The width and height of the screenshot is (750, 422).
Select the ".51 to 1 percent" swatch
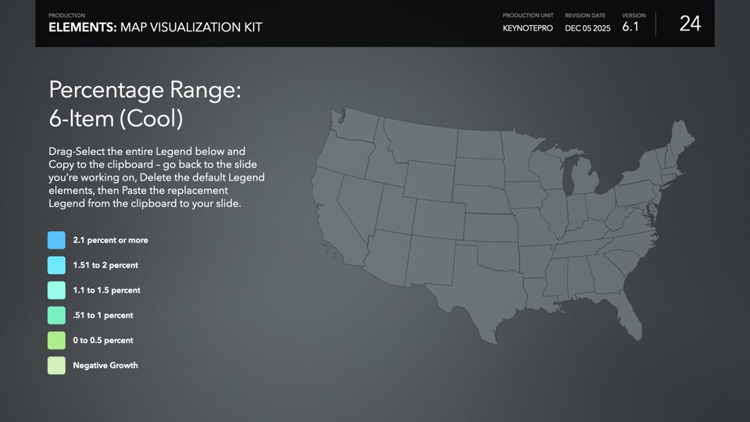(x=56, y=315)
